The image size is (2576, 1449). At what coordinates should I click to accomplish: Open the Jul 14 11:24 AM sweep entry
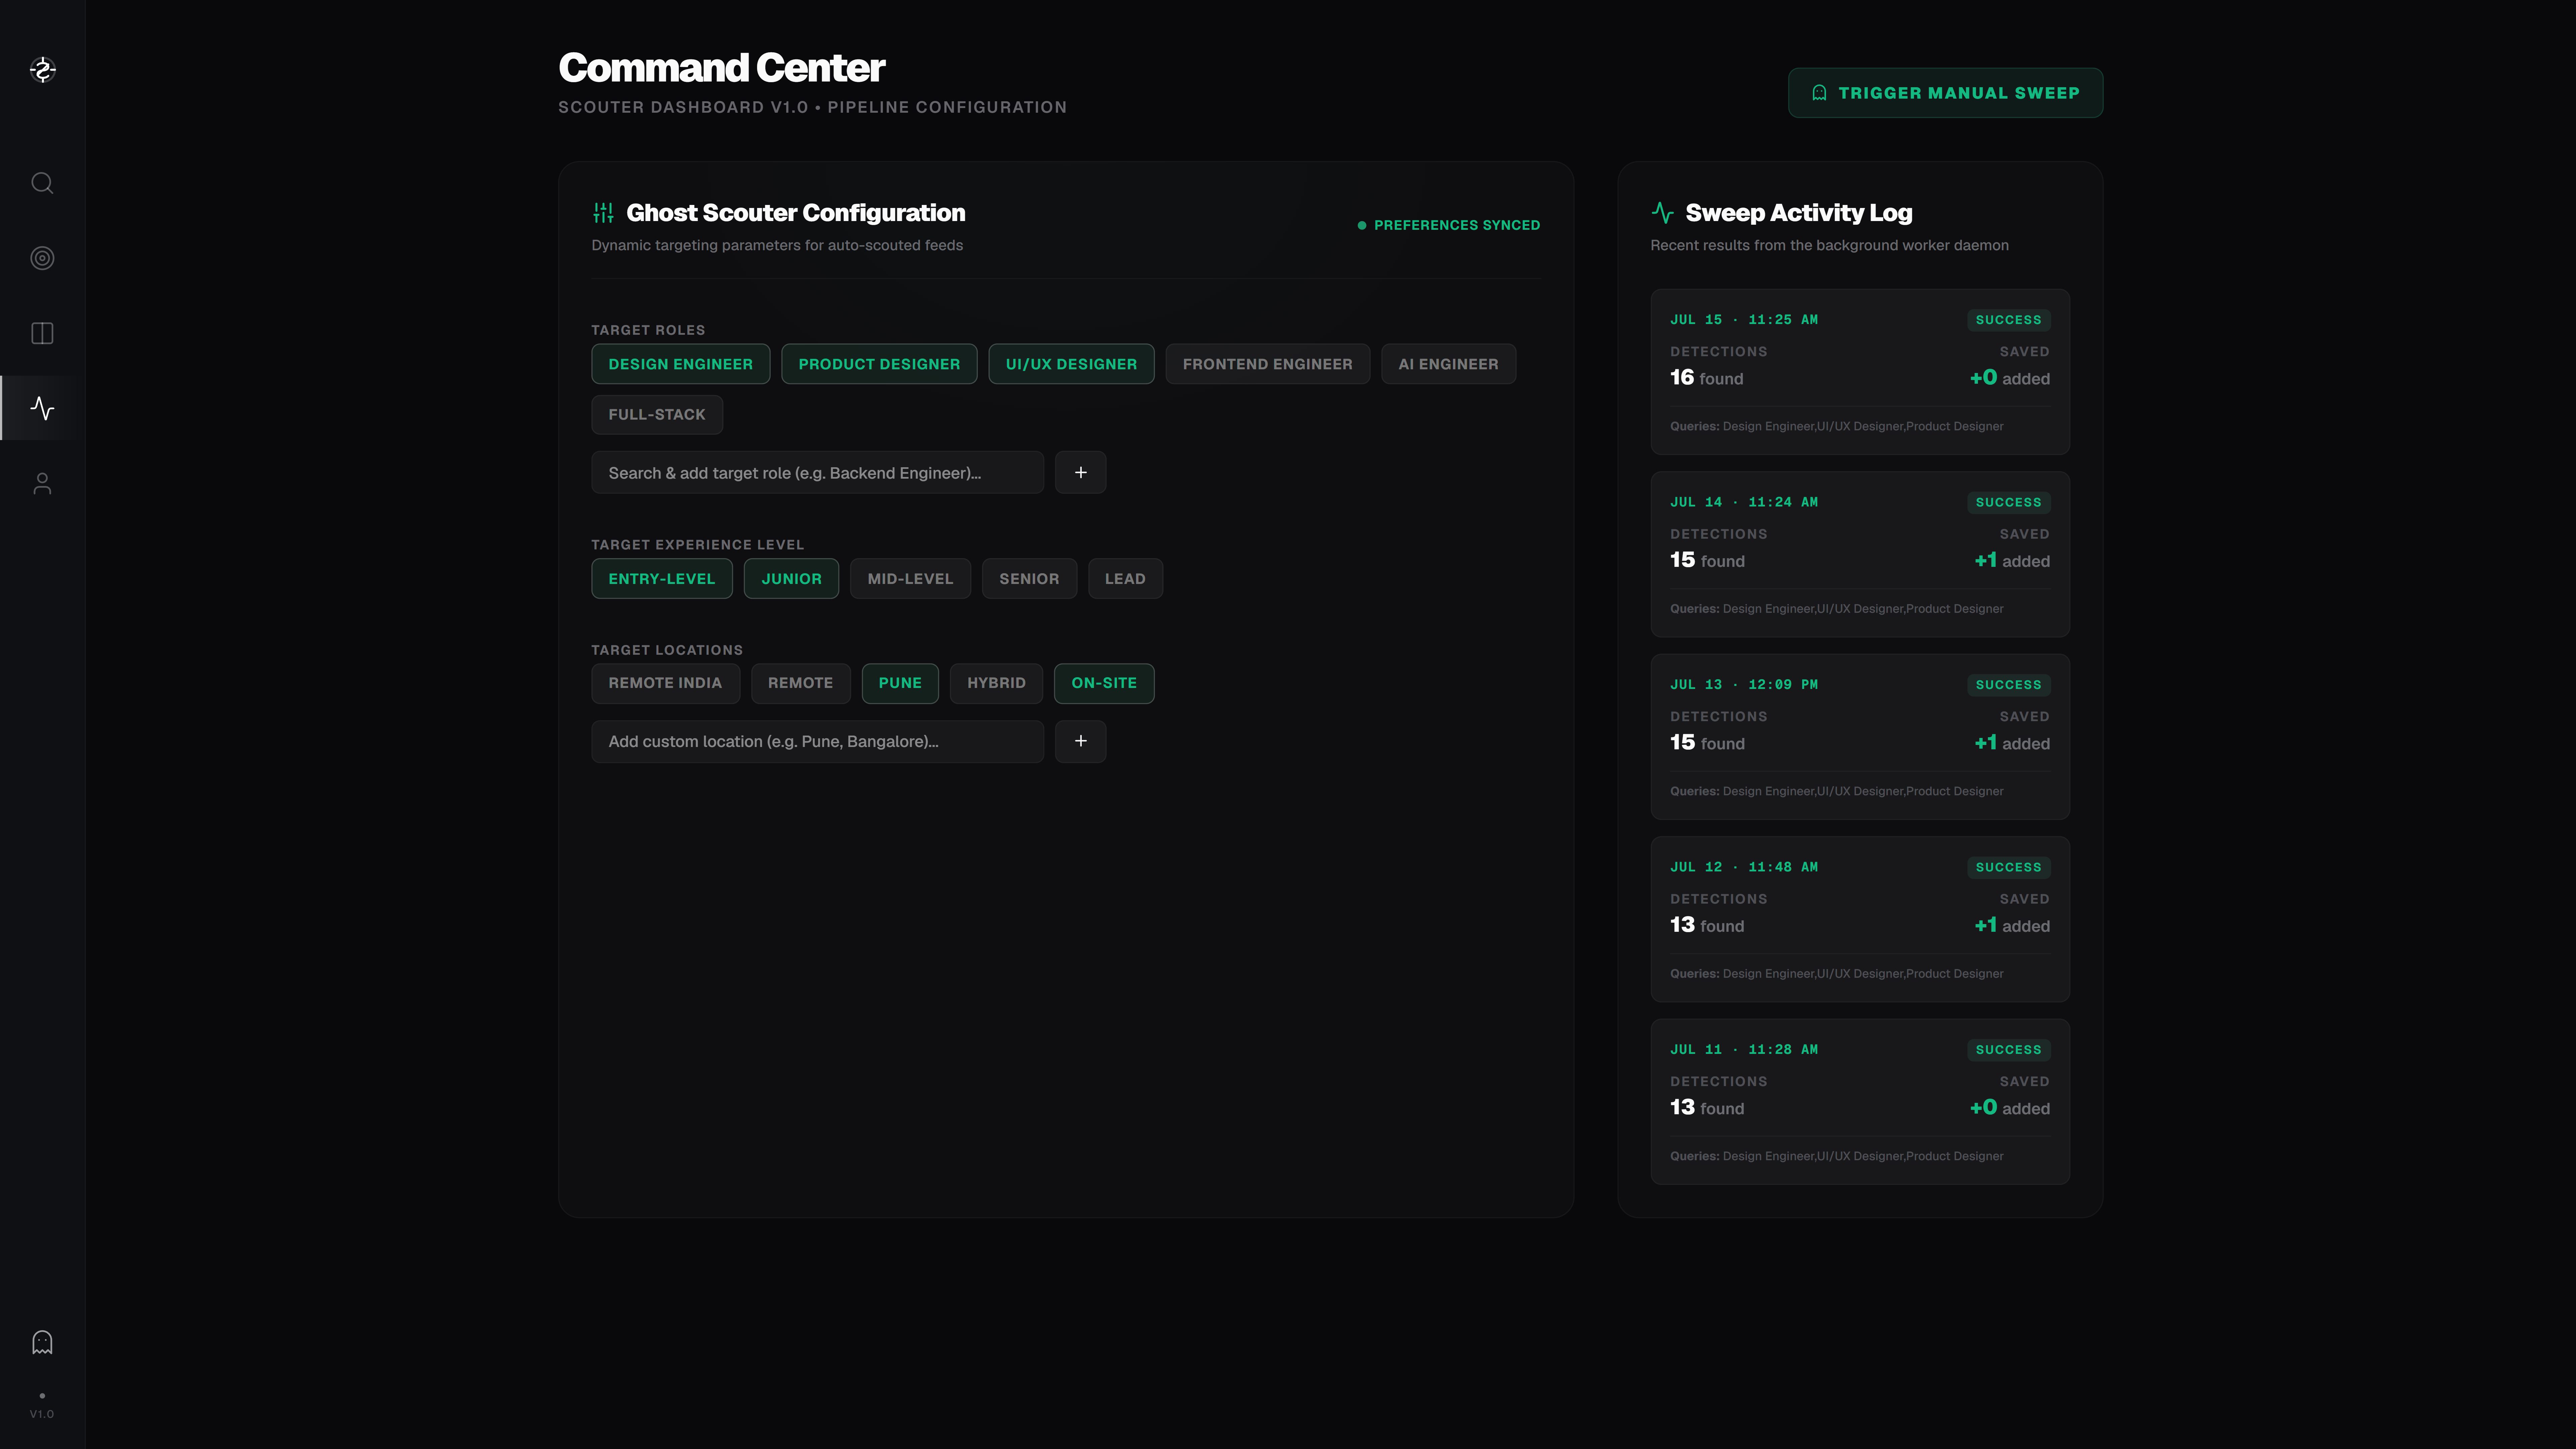[x=1860, y=554]
